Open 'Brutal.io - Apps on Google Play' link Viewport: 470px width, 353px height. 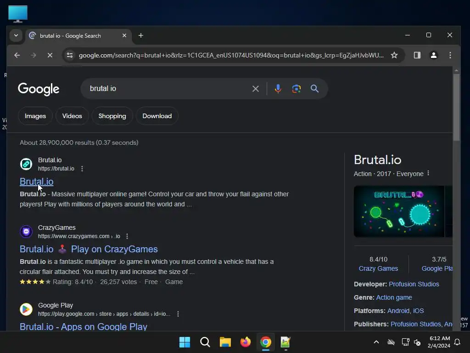pyautogui.click(x=84, y=327)
